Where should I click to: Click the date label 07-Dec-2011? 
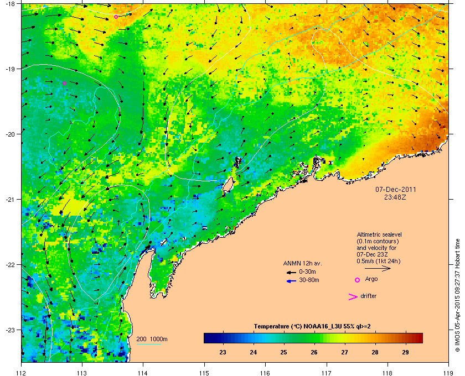tap(396, 189)
